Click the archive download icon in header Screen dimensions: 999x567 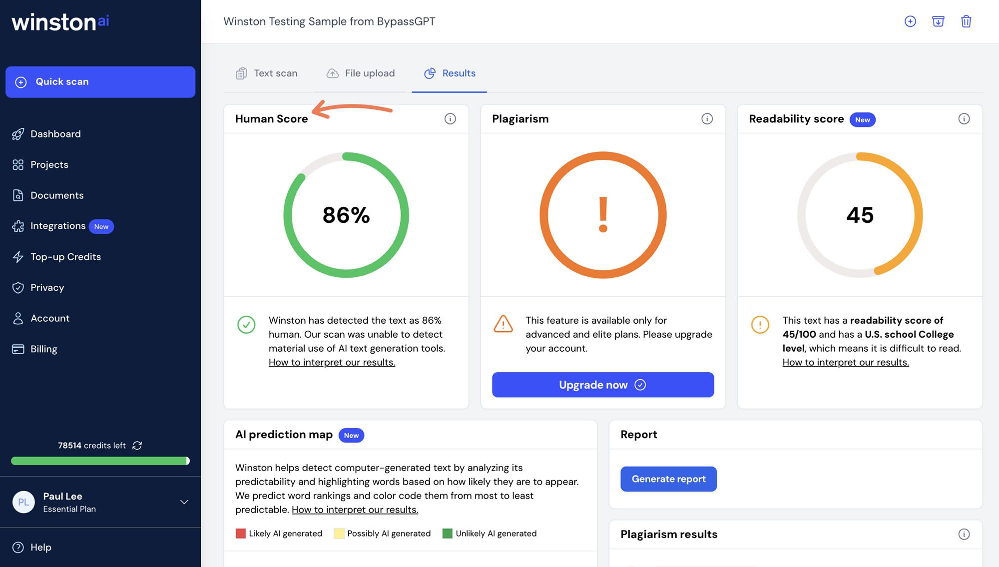point(938,21)
